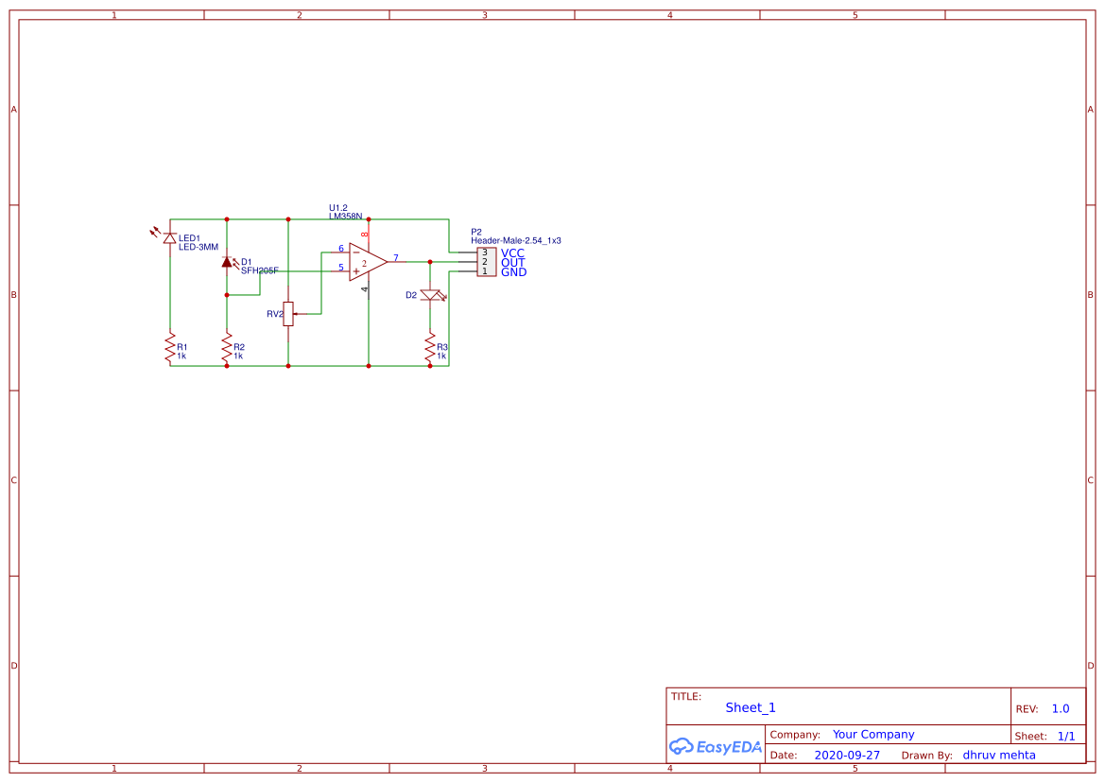Click the 'SFH205F' part label
Image resolution: width=1105 pixels, height=783 pixels.
pos(259,270)
